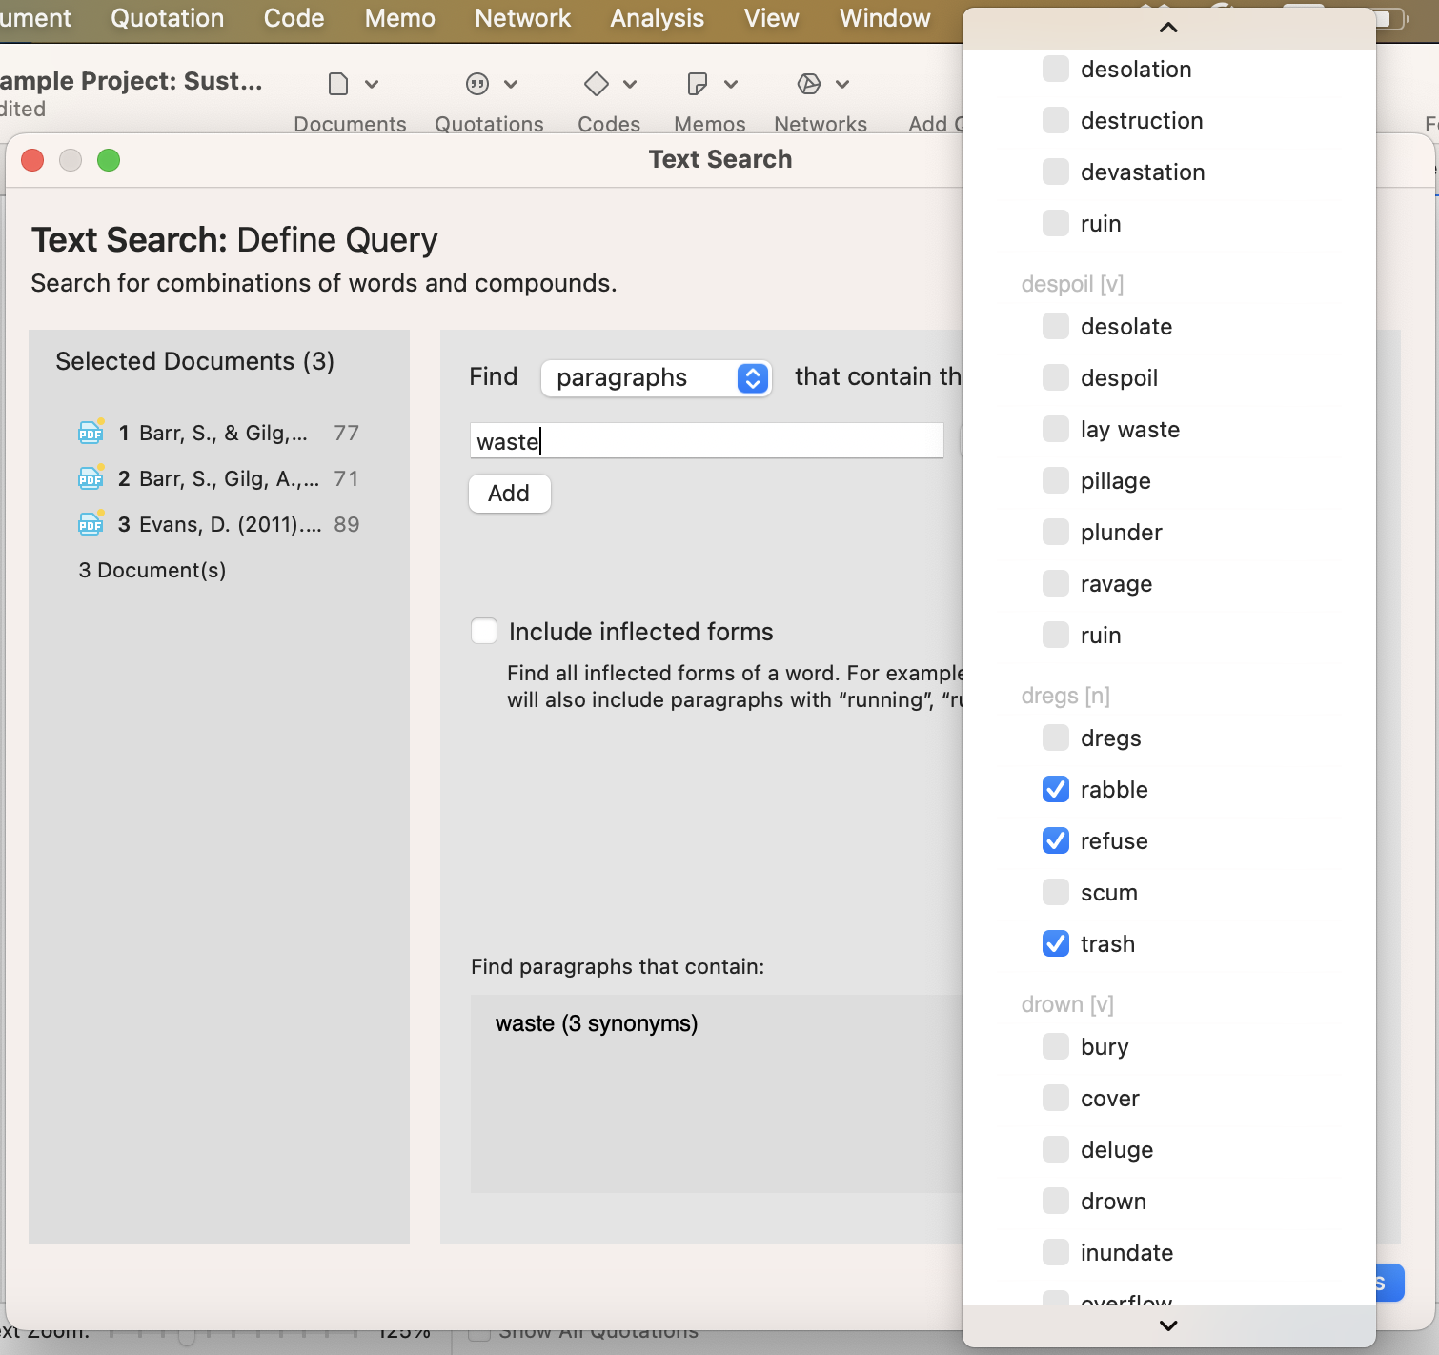Open the Network menu
This screenshot has width=1439, height=1355.
(522, 18)
